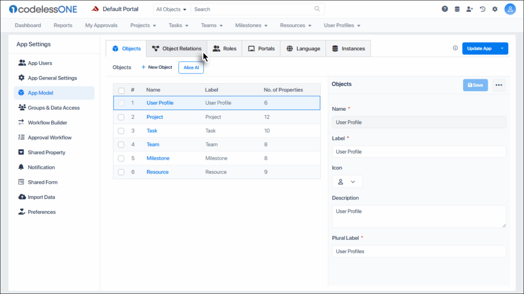524x294 pixels.
Task: Click the add user icon in header
Action: [x=470, y=9]
